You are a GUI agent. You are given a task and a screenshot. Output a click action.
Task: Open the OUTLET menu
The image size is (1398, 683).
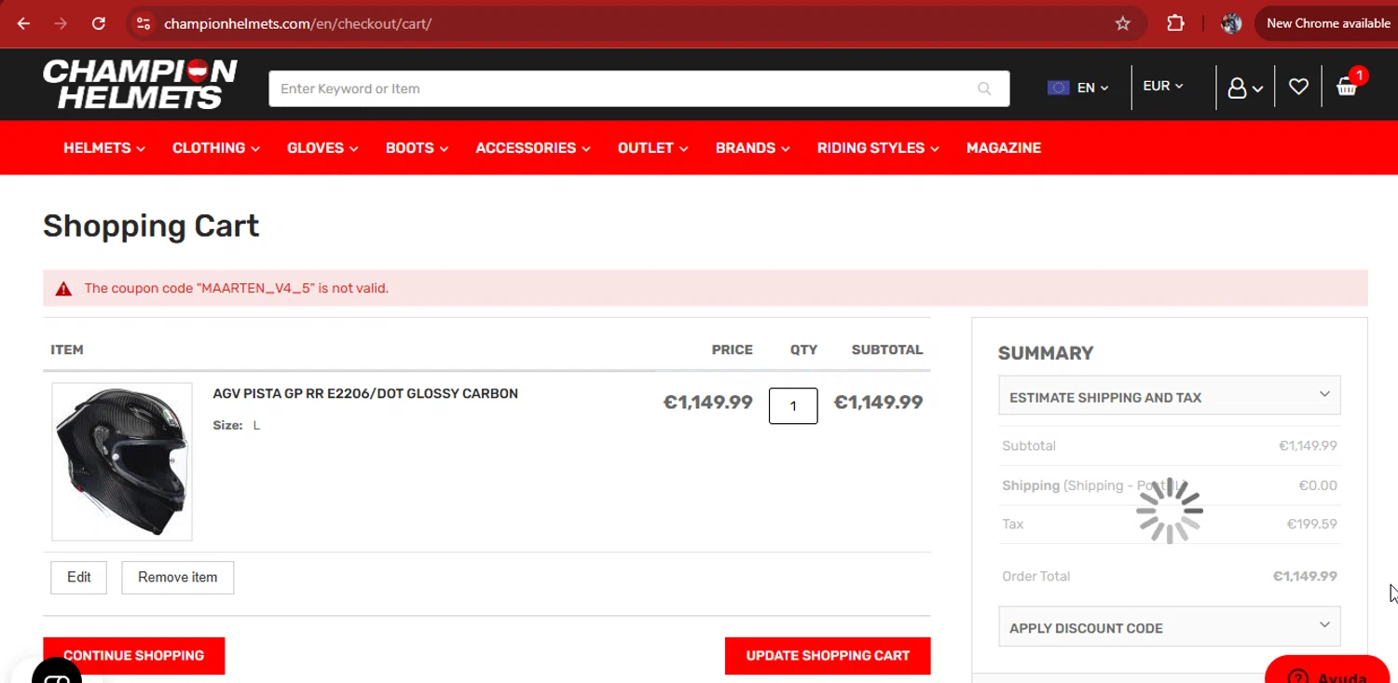coord(652,148)
